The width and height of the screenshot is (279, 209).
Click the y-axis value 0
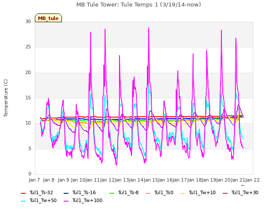coord(30,174)
